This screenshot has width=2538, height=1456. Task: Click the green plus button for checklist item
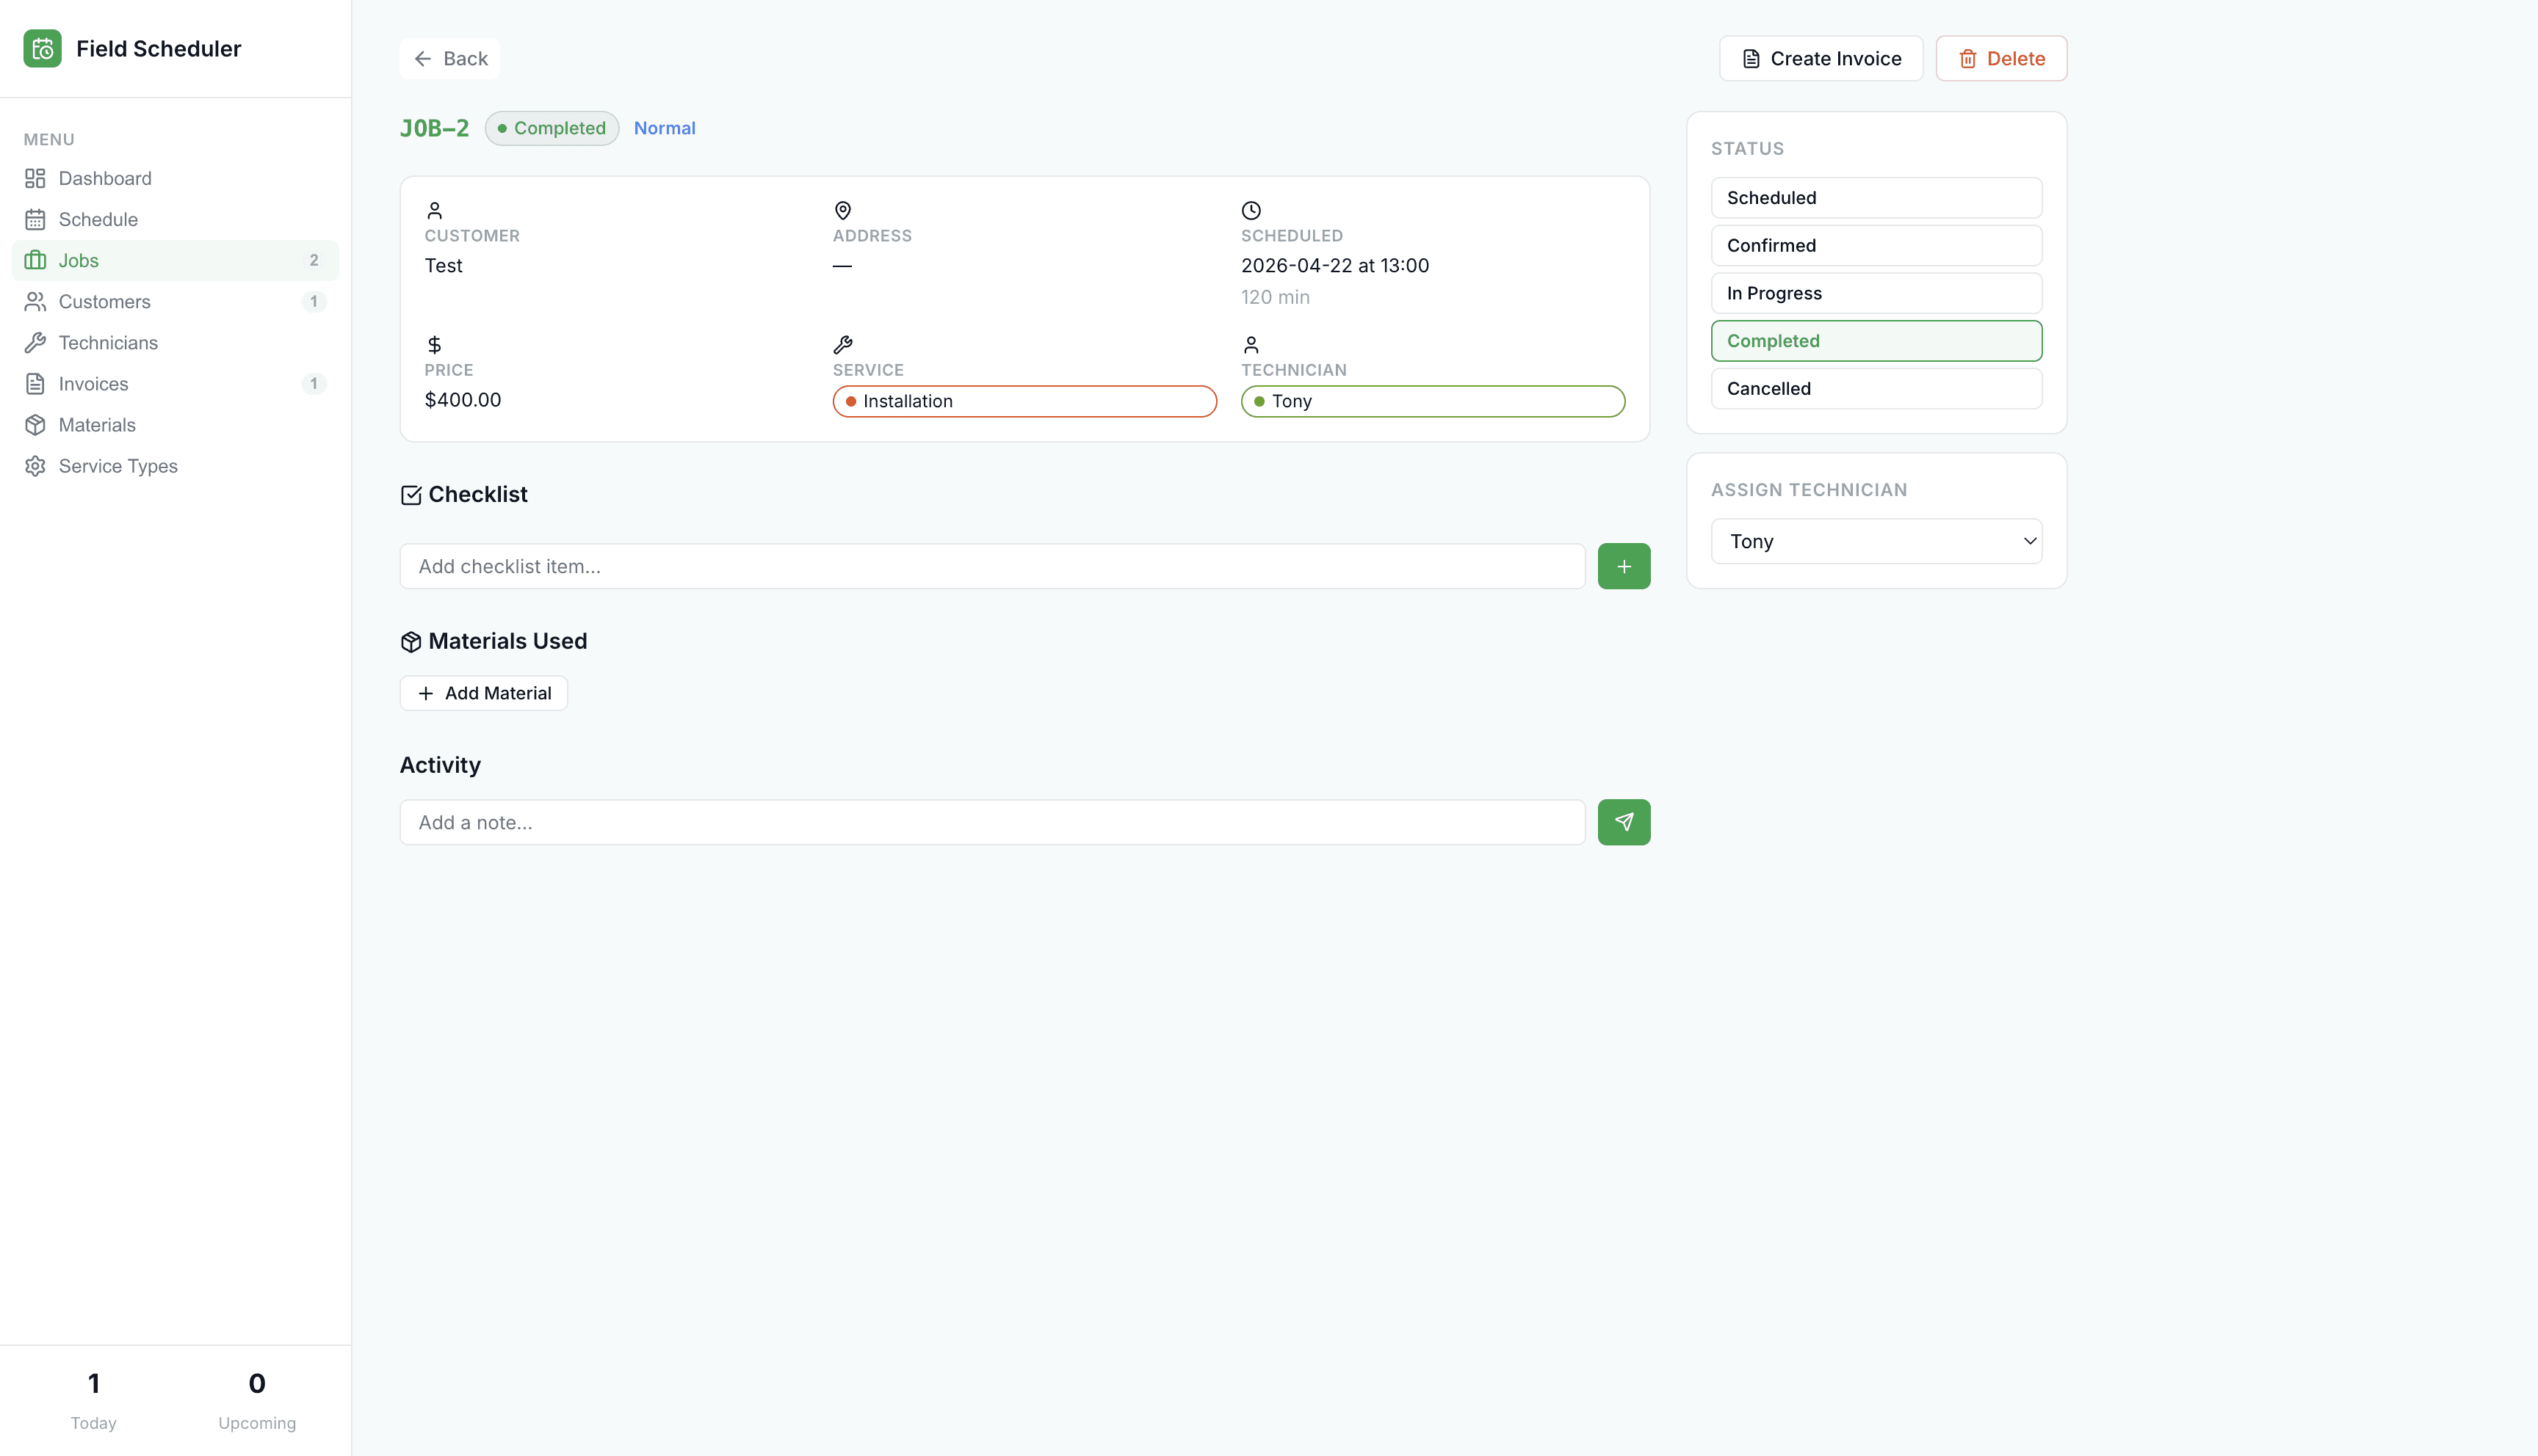(x=1623, y=566)
